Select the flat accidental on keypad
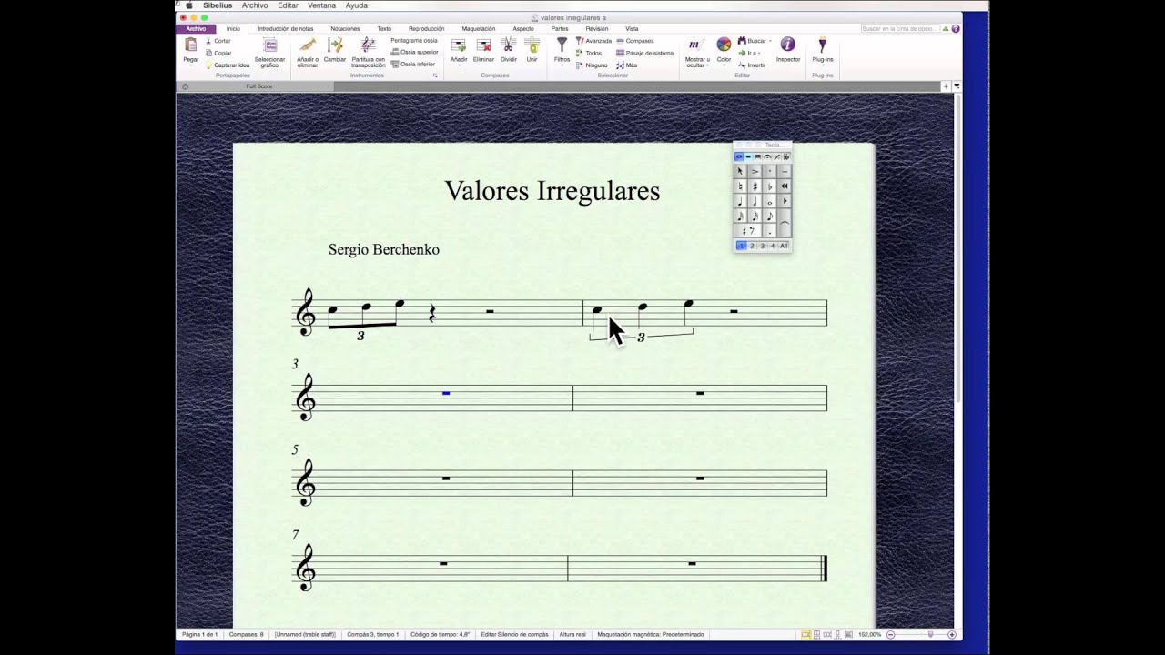 (769, 186)
